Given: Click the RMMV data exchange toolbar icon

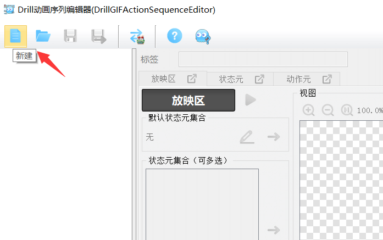Looking at the screenshot, I should [137, 37].
